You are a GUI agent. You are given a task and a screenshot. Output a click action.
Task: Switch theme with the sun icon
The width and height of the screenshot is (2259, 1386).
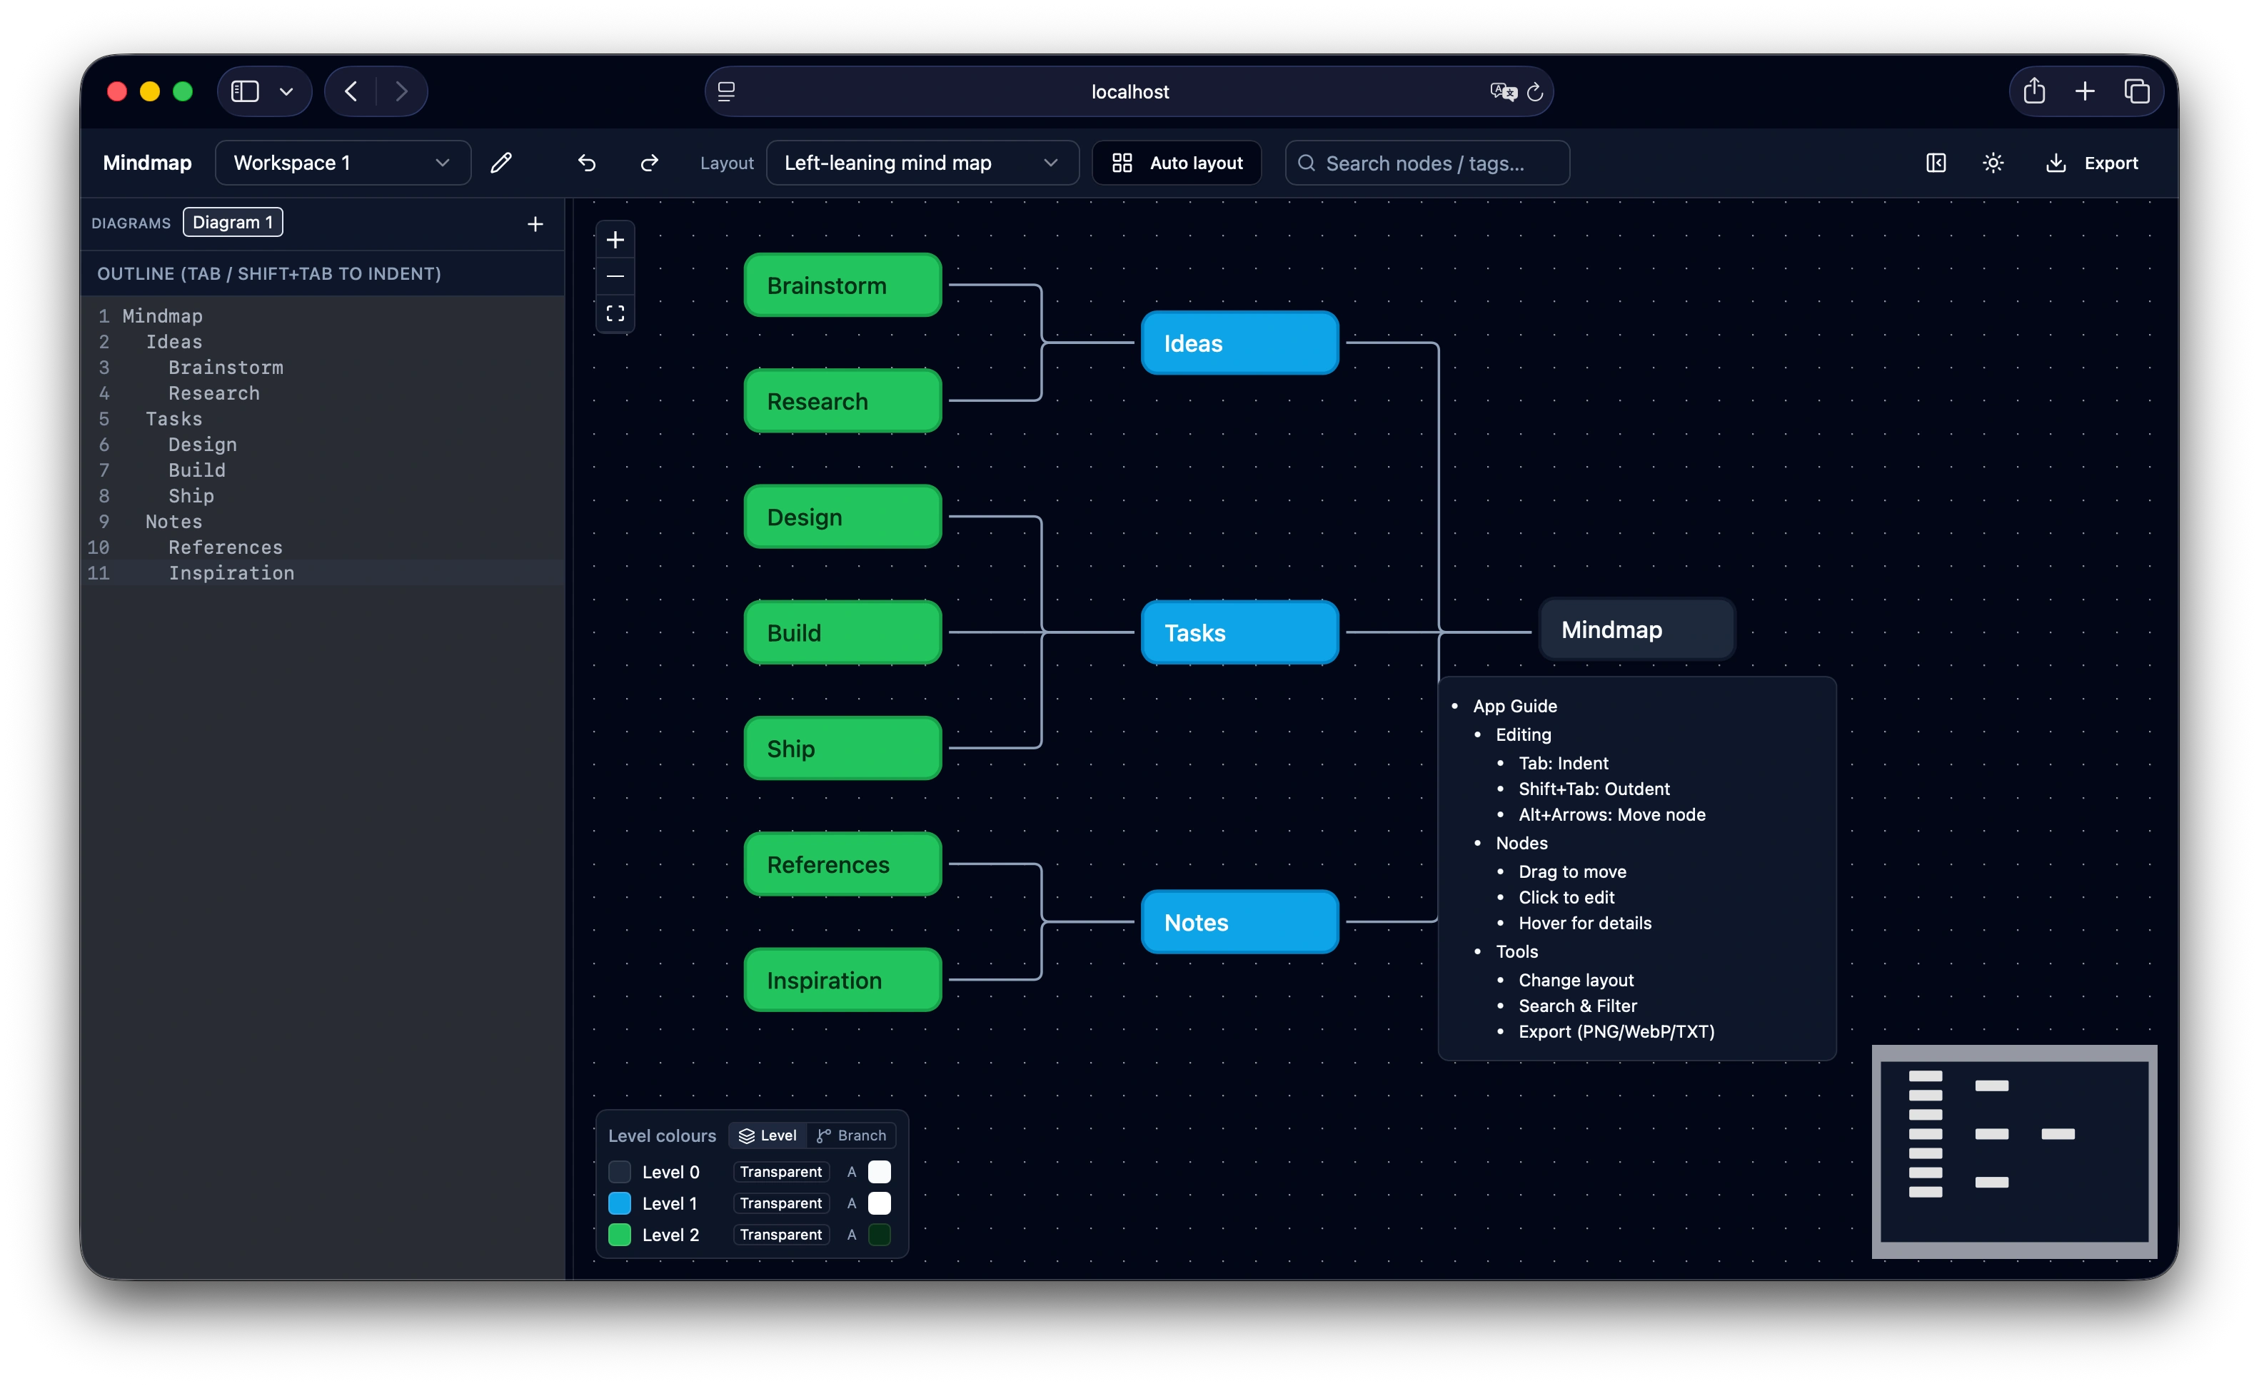point(1993,163)
